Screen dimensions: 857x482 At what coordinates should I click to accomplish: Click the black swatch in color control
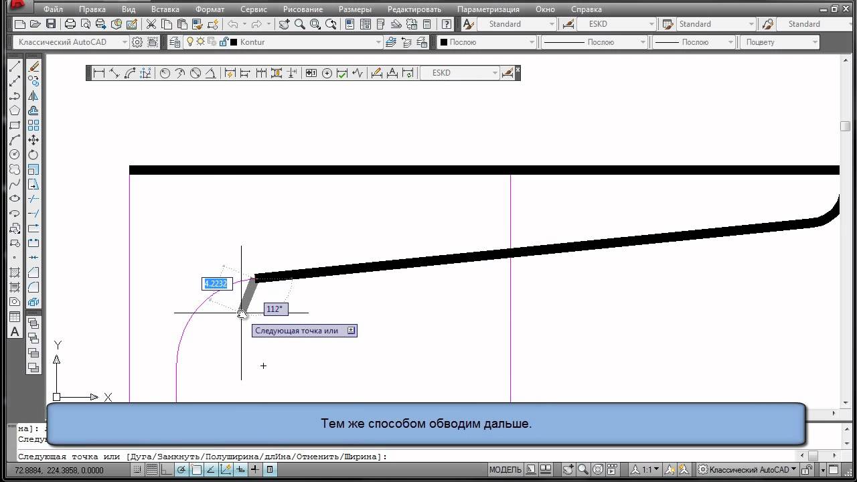point(444,42)
